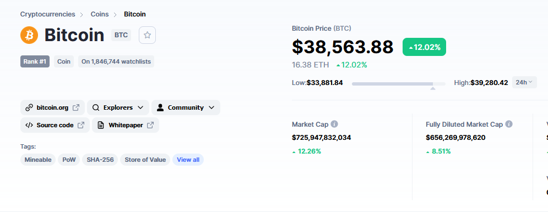Click the magnifier icon on Explorers
The width and height of the screenshot is (548, 215).
pyautogui.click(x=96, y=107)
